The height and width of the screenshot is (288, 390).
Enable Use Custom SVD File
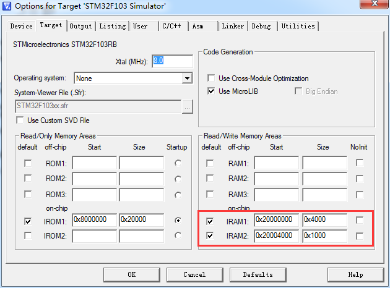pyautogui.click(x=20, y=121)
